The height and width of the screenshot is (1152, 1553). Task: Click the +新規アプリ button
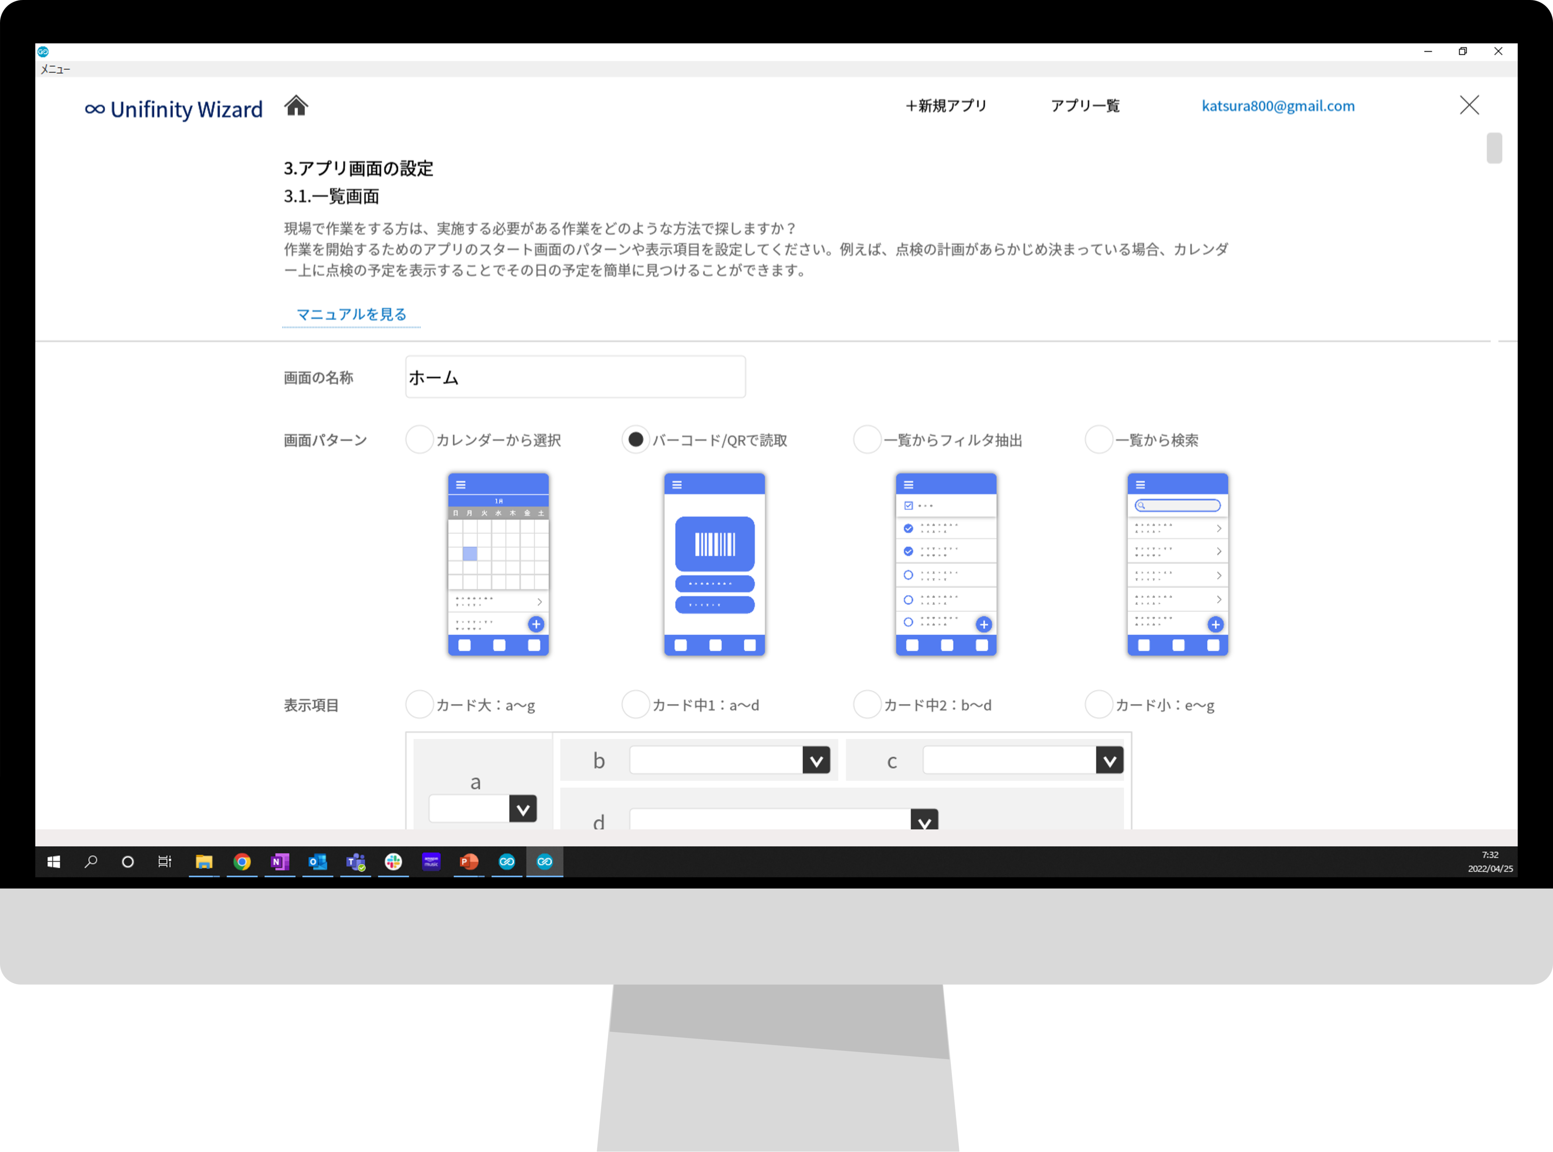tap(946, 105)
